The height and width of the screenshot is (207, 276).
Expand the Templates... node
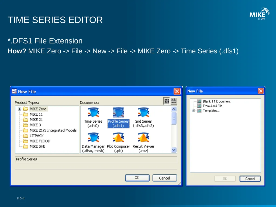(x=194, y=111)
